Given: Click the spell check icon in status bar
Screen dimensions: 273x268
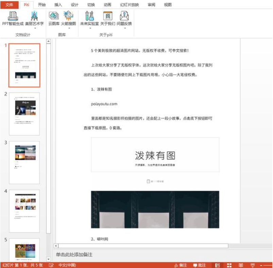Looking at the screenshot, I should (51, 265).
